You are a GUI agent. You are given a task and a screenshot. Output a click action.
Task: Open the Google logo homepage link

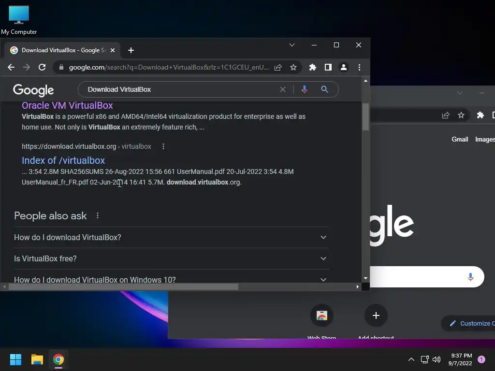[33, 90]
